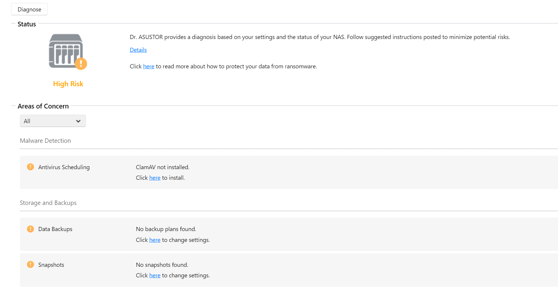Click the Antivirus Scheduling warning icon

[30, 167]
